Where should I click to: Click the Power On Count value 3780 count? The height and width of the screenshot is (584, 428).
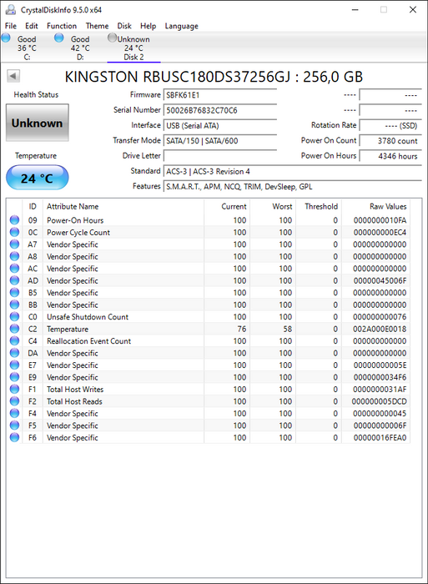(x=390, y=141)
